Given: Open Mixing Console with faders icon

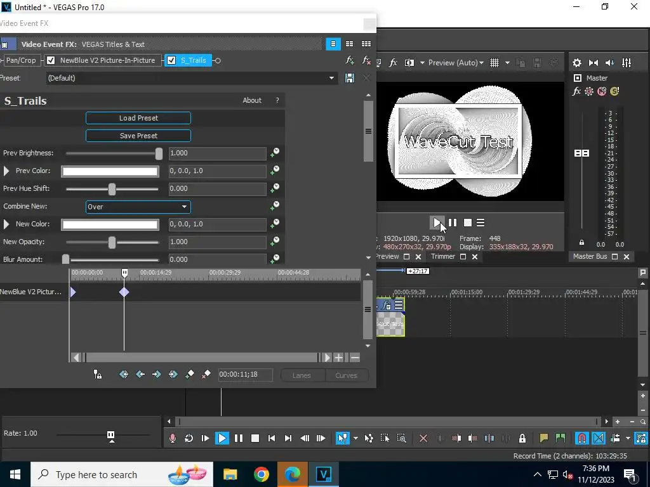Looking at the screenshot, I should [x=627, y=63].
